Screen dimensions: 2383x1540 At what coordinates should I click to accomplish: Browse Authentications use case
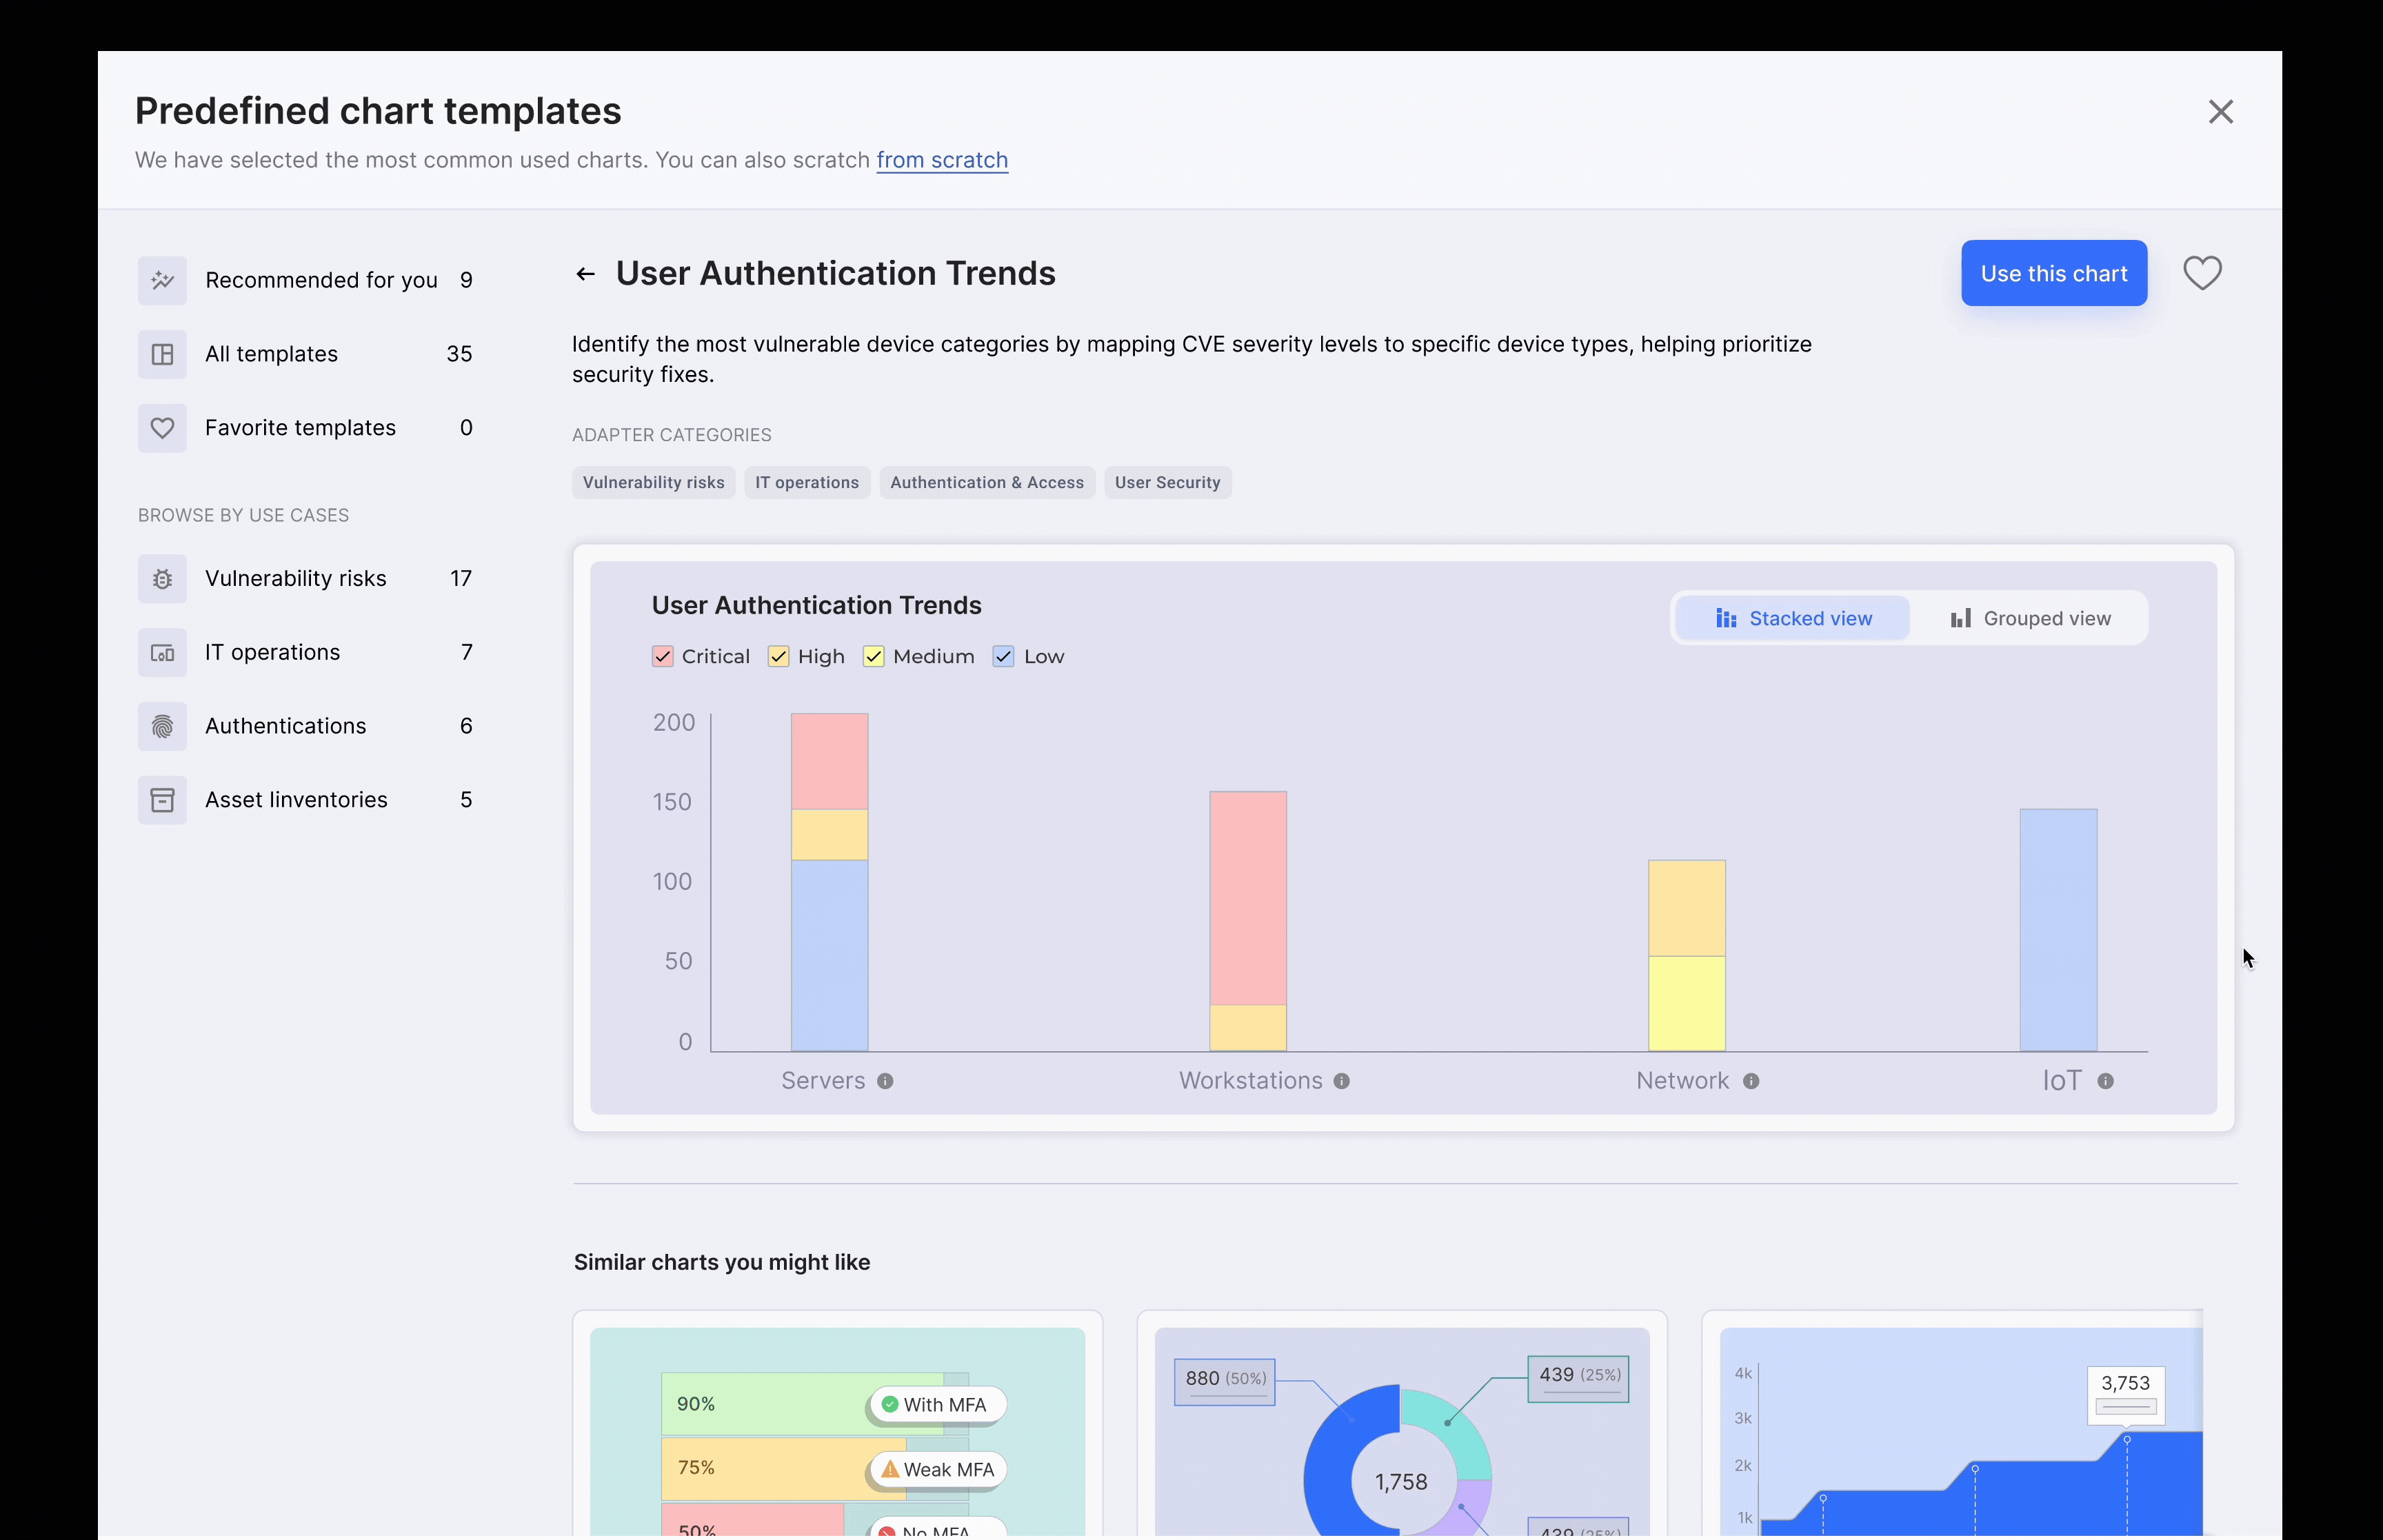click(x=306, y=727)
